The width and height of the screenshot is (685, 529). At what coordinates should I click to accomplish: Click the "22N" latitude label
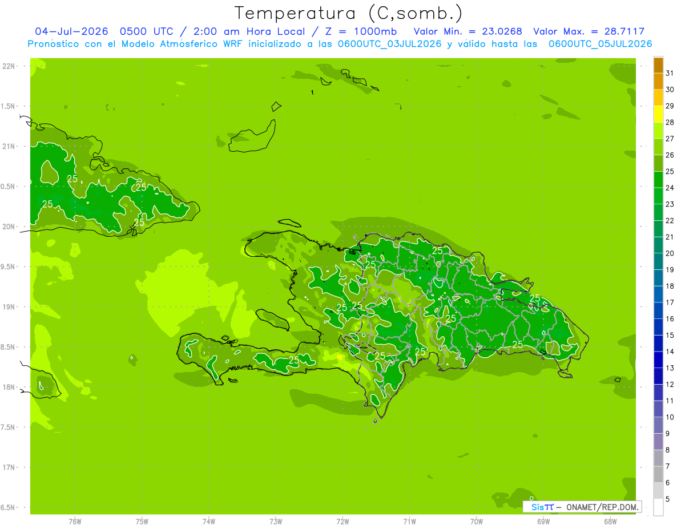(9, 66)
